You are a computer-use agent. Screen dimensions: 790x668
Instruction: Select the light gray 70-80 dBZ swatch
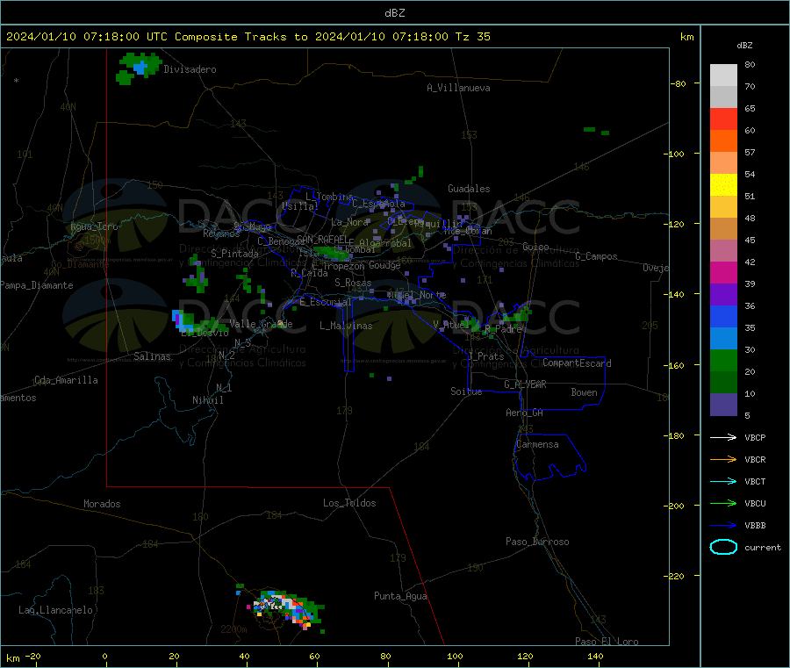[x=723, y=75]
